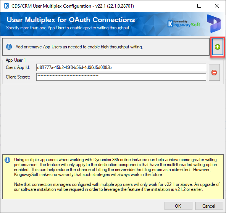This screenshot has height=213, width=226.
Task: Click the "App User 1" group label
Action: (x=16, y=60)
